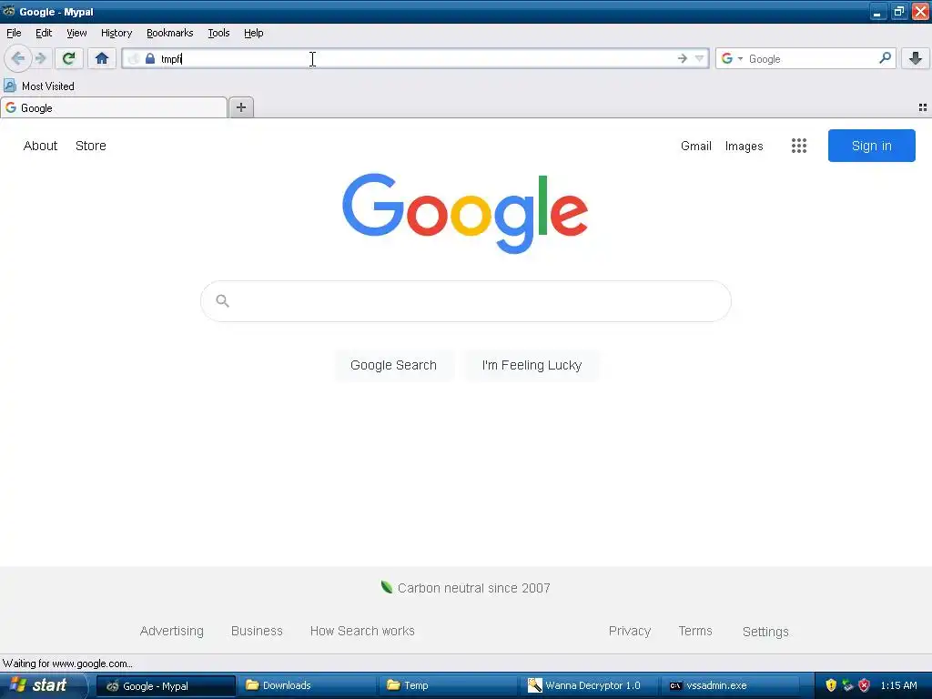Click the About link
The image size is (932, 699).
coord(40,146)
